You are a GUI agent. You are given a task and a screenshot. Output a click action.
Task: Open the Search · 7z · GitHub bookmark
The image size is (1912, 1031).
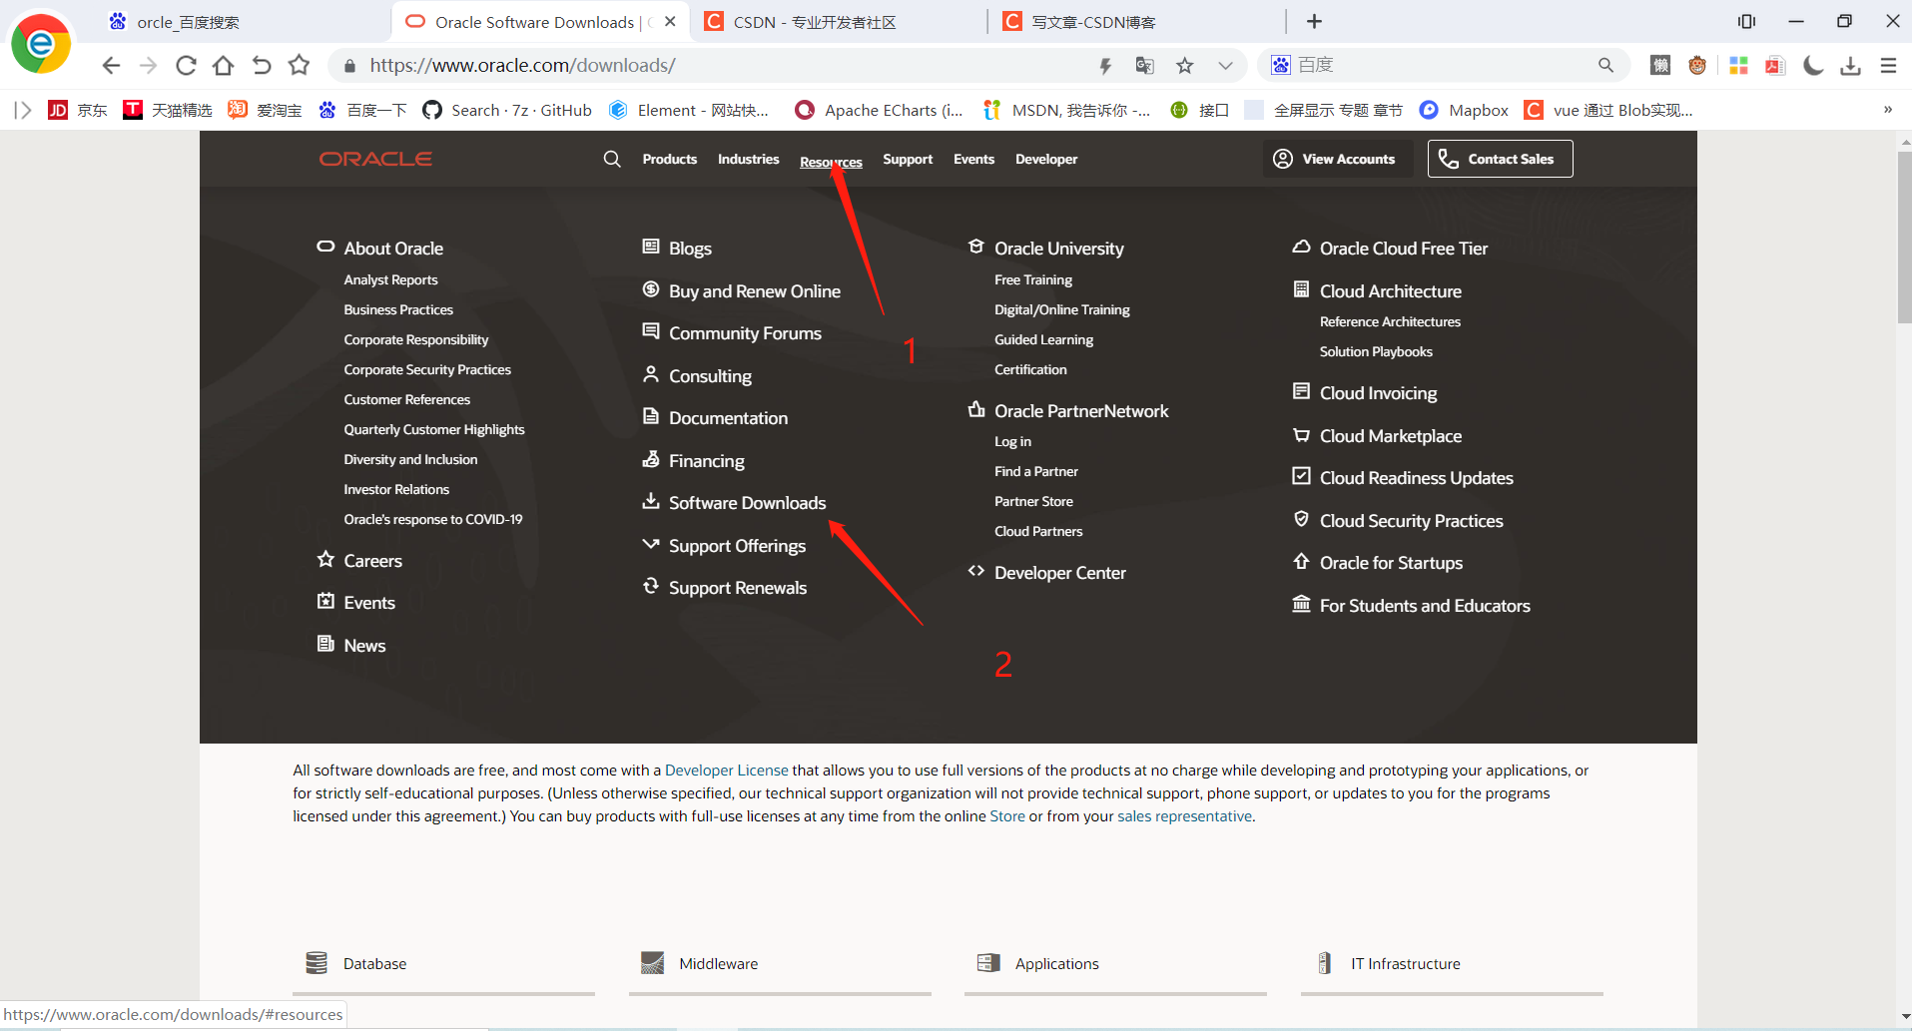coord(507,110)
